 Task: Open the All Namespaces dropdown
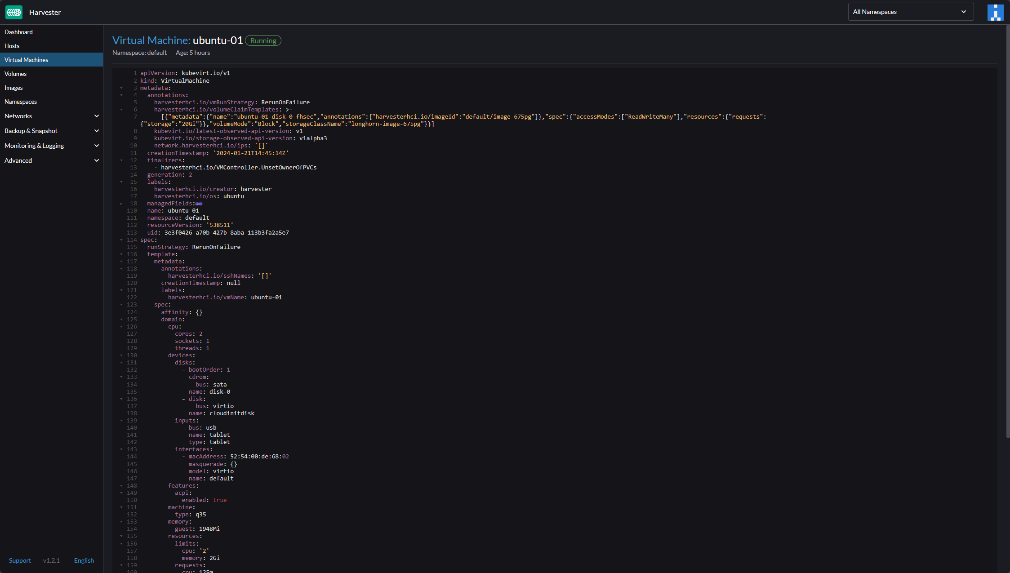[910, 12]
